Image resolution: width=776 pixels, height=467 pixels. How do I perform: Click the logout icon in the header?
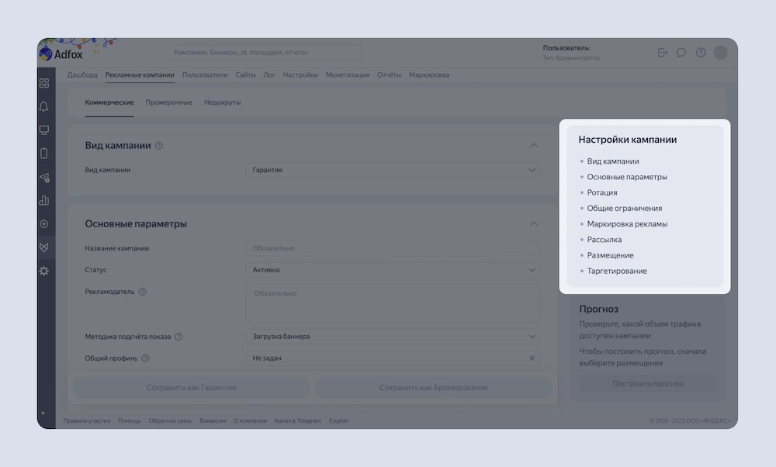point(662,53)
